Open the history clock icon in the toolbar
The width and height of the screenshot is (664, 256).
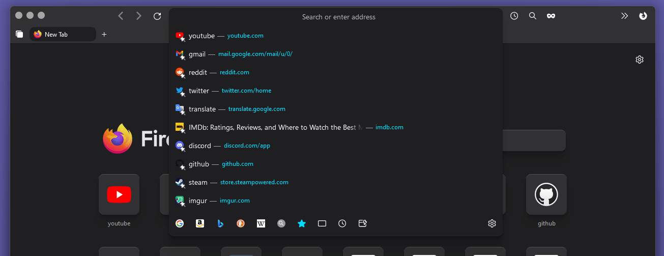click(514, 16)
